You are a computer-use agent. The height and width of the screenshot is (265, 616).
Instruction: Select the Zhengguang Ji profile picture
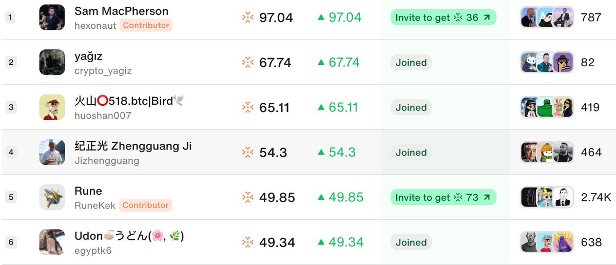pyautogui.click(x=52, y=152)
